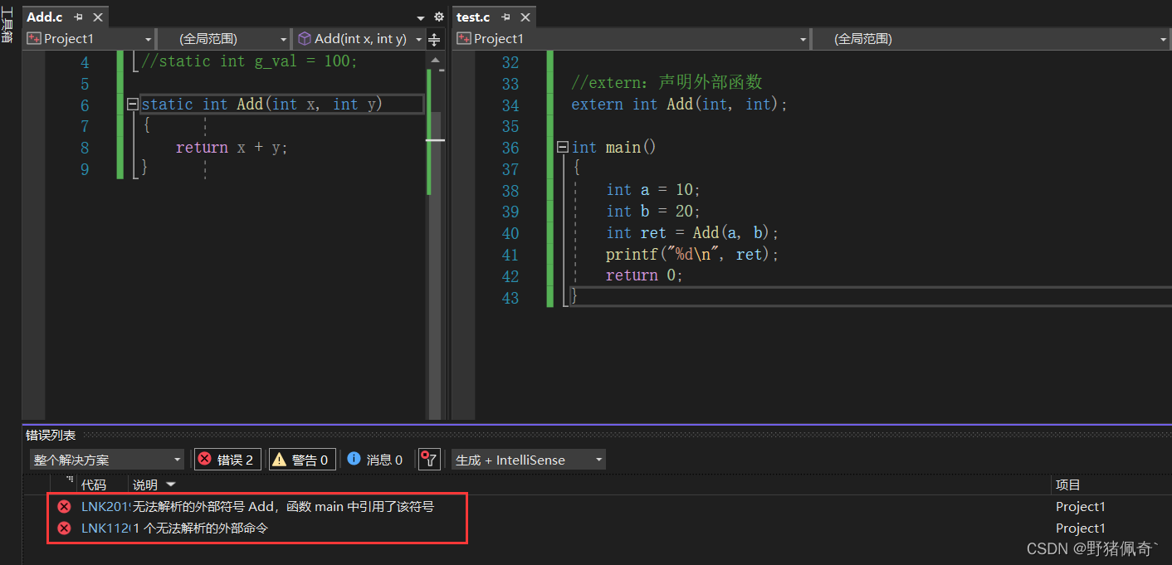Open the 工具箱 toolbox side tab
This screenshot has height=565, width=1172.
tap(7, 25)
